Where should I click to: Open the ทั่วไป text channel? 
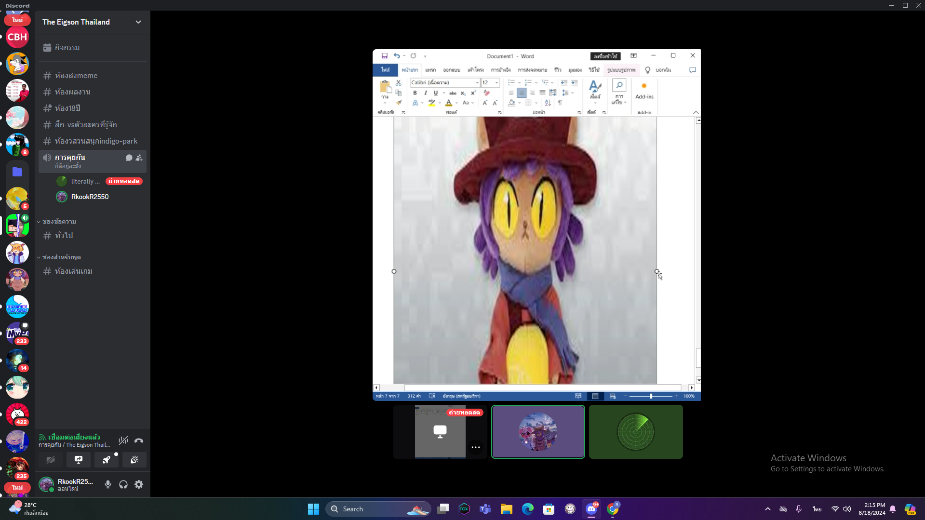click(x=93, y=236)
